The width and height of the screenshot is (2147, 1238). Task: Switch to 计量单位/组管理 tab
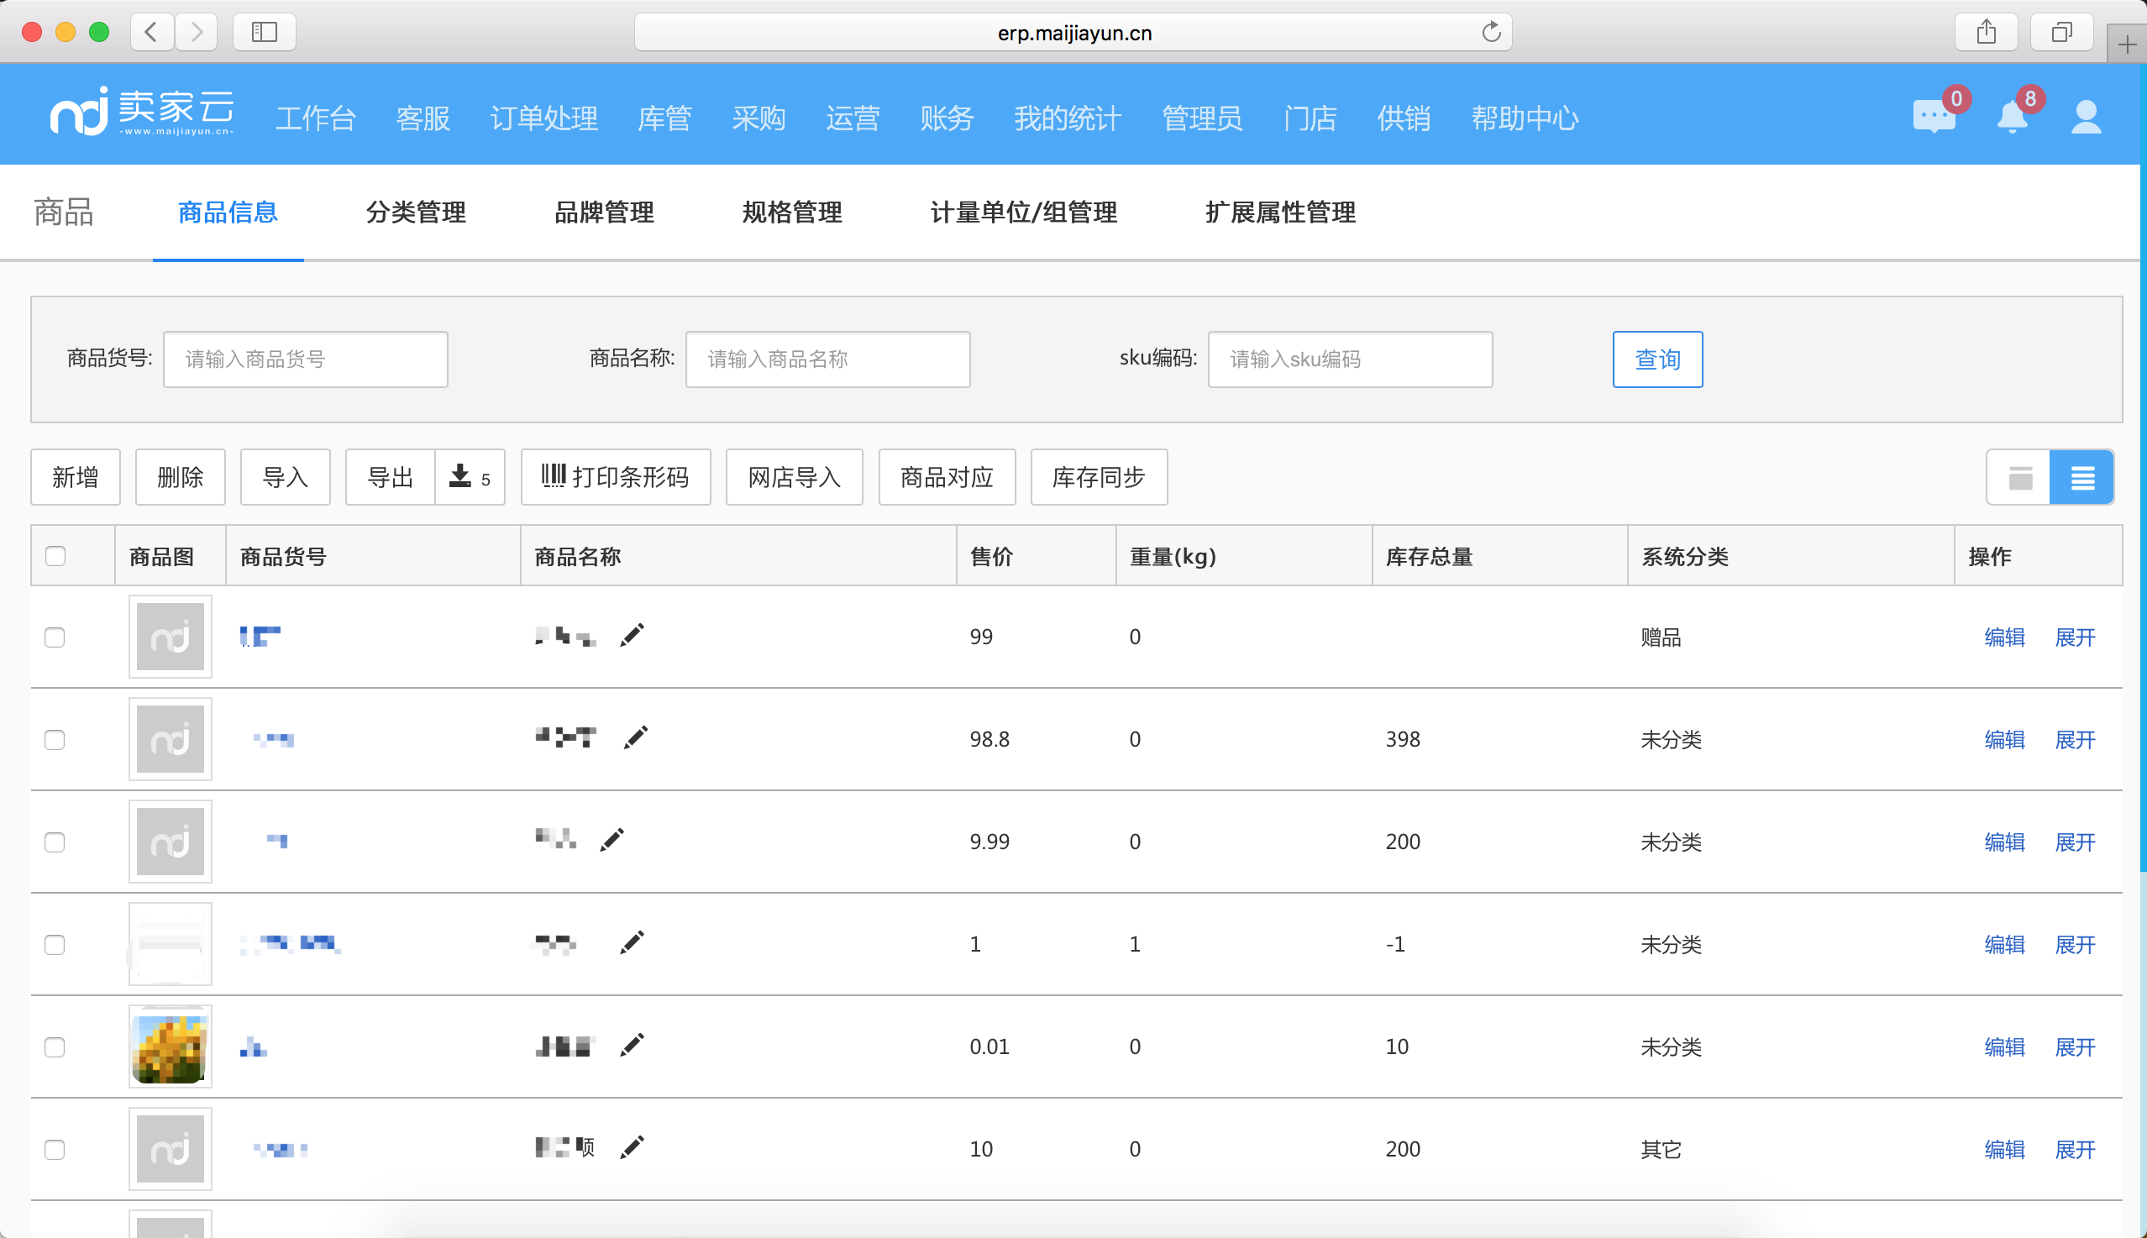pos(1024,212)
